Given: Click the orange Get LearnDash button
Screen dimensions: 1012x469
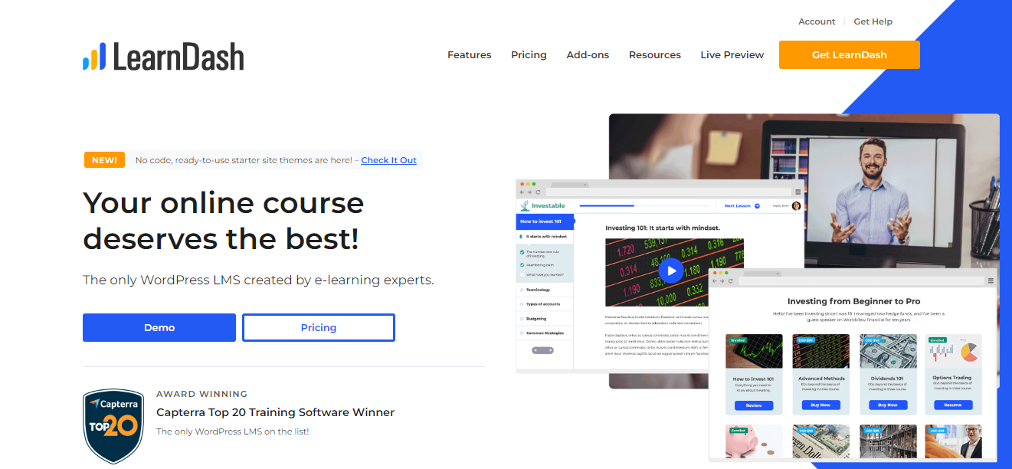Looking at the screenshot, I should point(850,54).
